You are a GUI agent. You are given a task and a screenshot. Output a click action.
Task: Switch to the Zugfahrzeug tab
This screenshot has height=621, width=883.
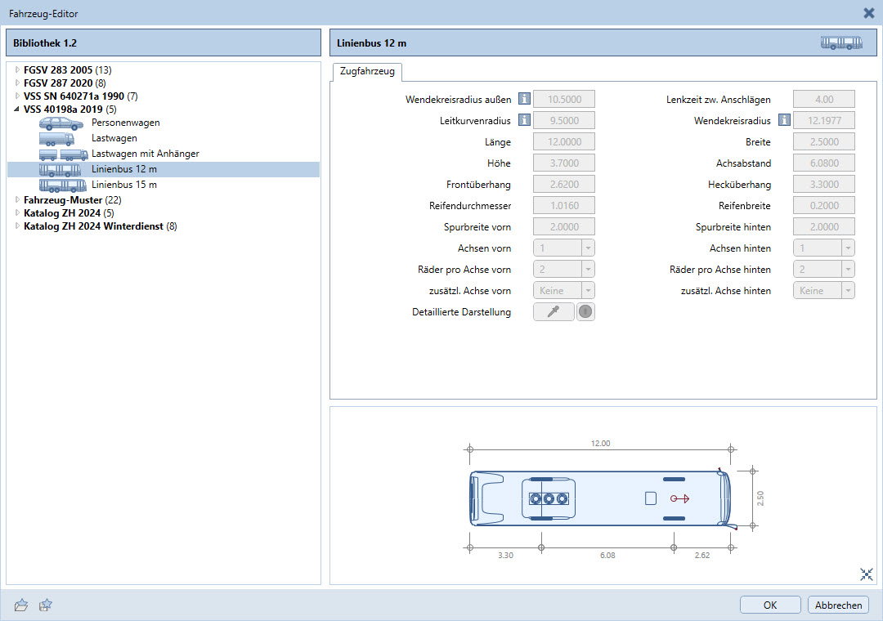click(365, 72)
